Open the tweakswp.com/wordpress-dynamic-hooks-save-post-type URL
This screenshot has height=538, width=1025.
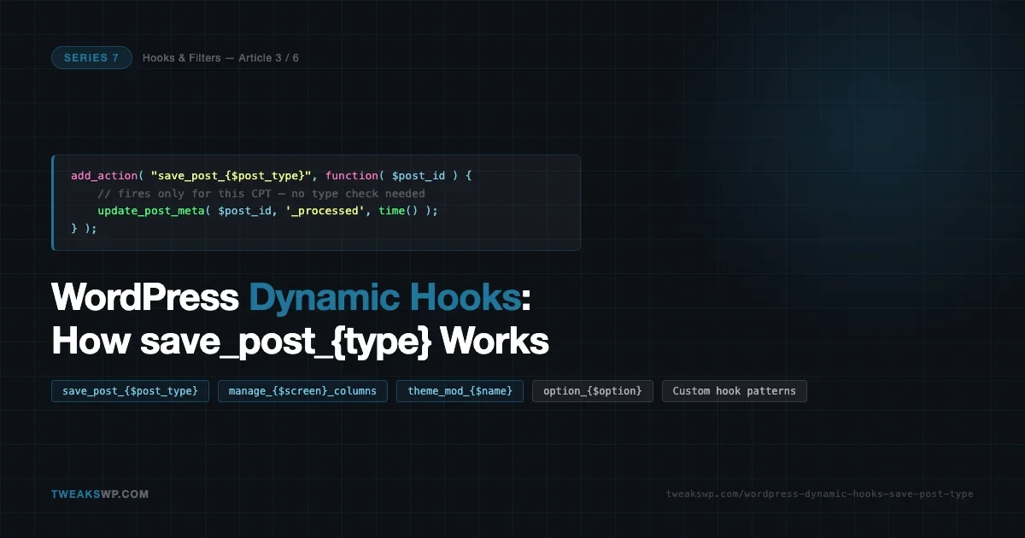coord(819,494)
